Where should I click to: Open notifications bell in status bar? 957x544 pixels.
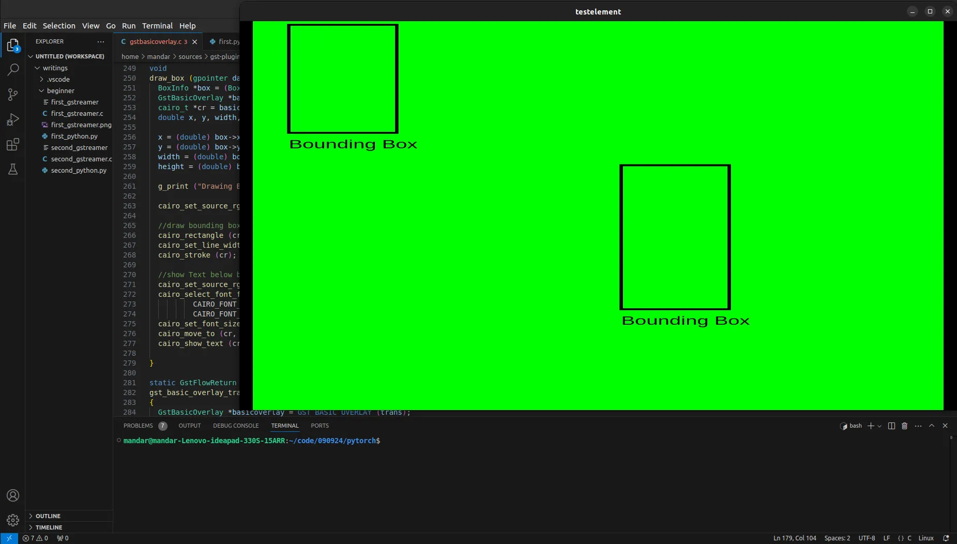946,538
